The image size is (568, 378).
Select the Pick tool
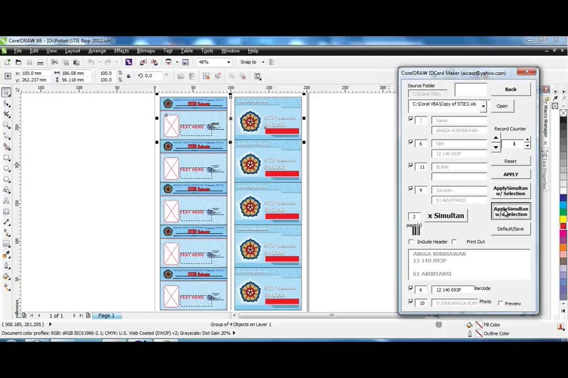point(8,92)
